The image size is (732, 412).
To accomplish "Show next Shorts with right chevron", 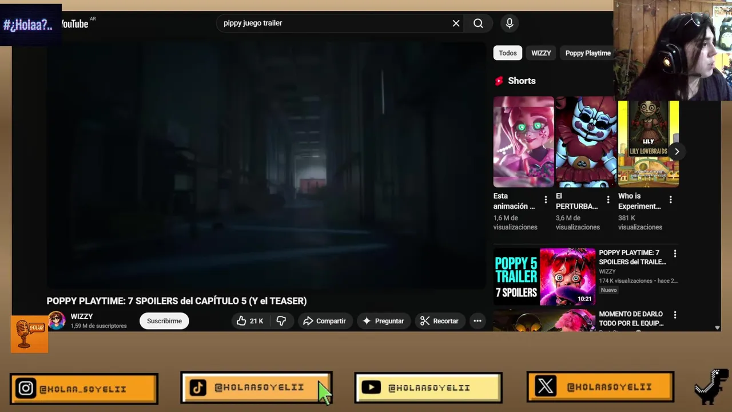I will click(677, 152).
